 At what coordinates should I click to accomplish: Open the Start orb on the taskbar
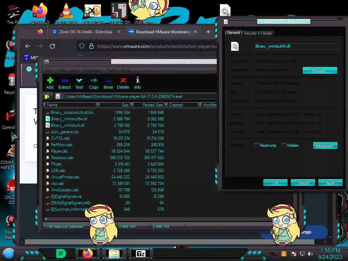(x=9, y=254)
